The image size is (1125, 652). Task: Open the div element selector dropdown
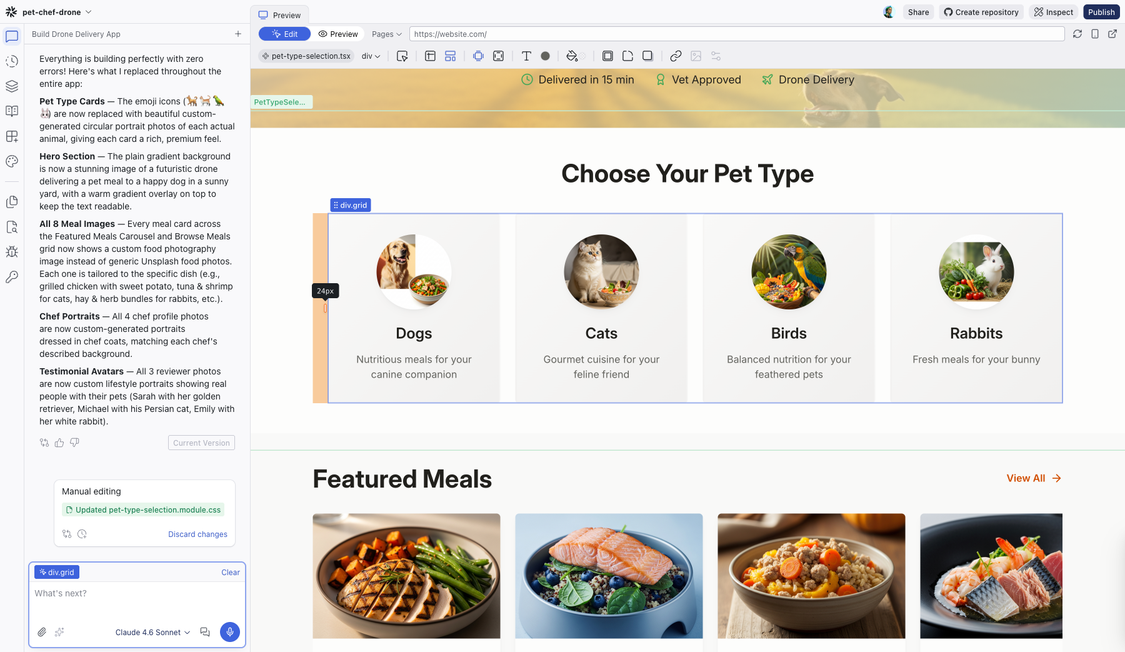tap(370, 56)
